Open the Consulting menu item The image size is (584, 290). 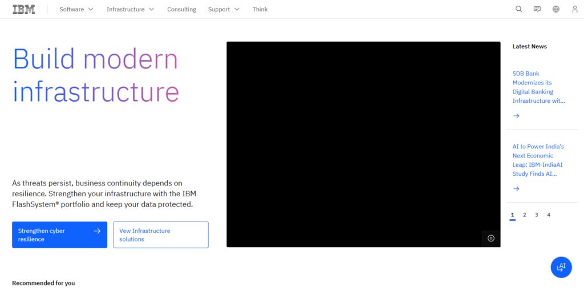tap(181, 9)
